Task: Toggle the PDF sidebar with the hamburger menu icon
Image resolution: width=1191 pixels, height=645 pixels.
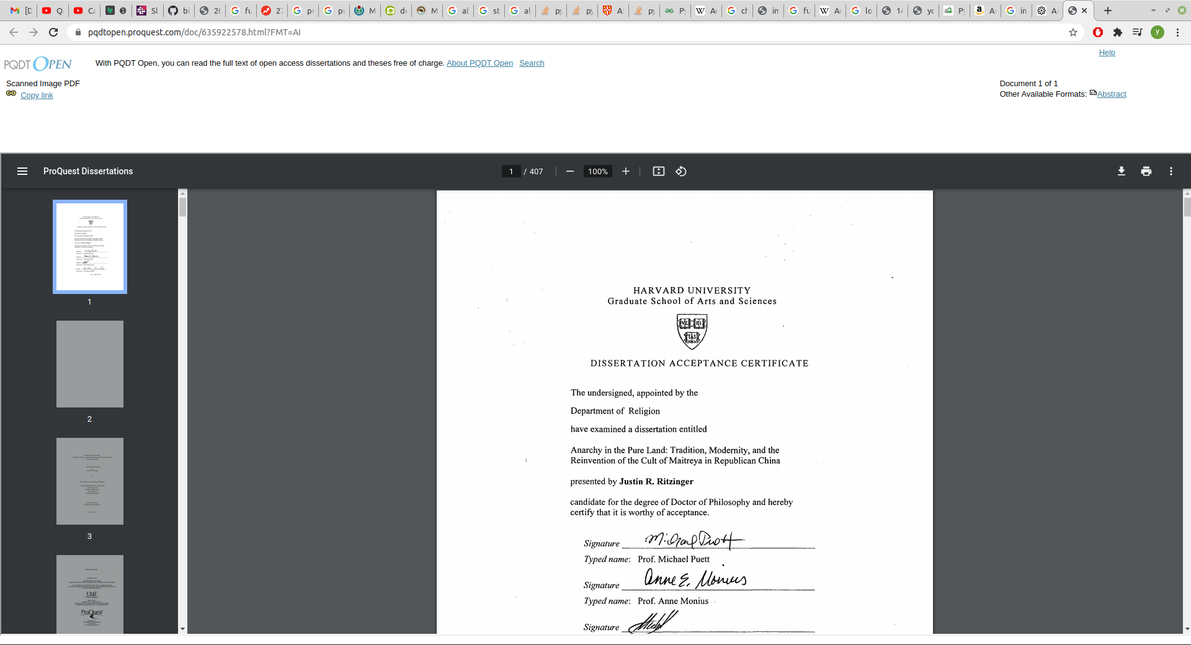Action: coord(22,171)
